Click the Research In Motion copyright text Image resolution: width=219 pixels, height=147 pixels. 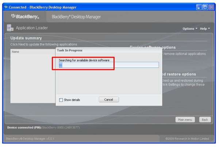click(187, 139)
